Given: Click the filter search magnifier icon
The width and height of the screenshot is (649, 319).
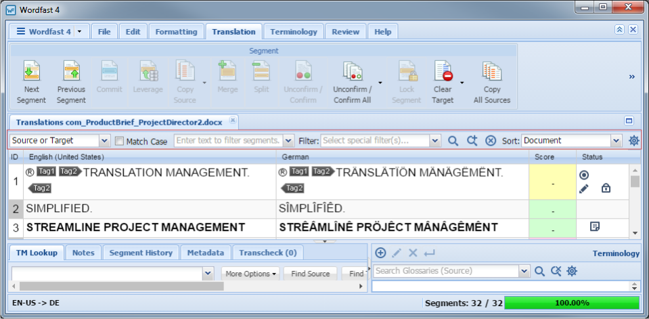Looking at the screenshot, I should (453, 141).
